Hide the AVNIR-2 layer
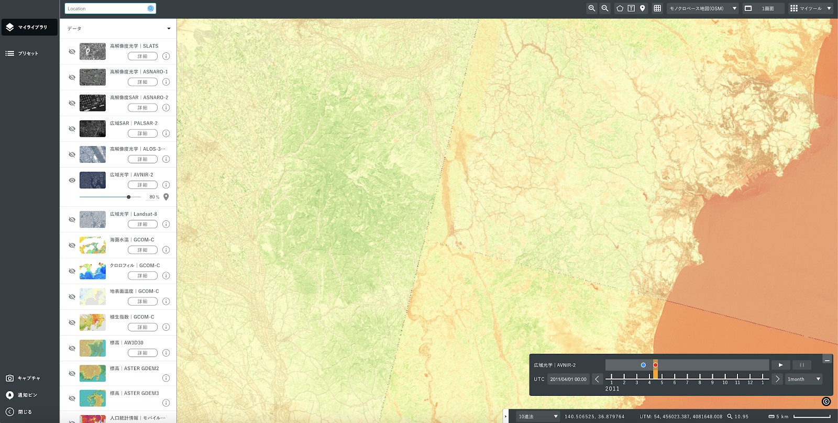838x423 pixels. pos(72,180)
